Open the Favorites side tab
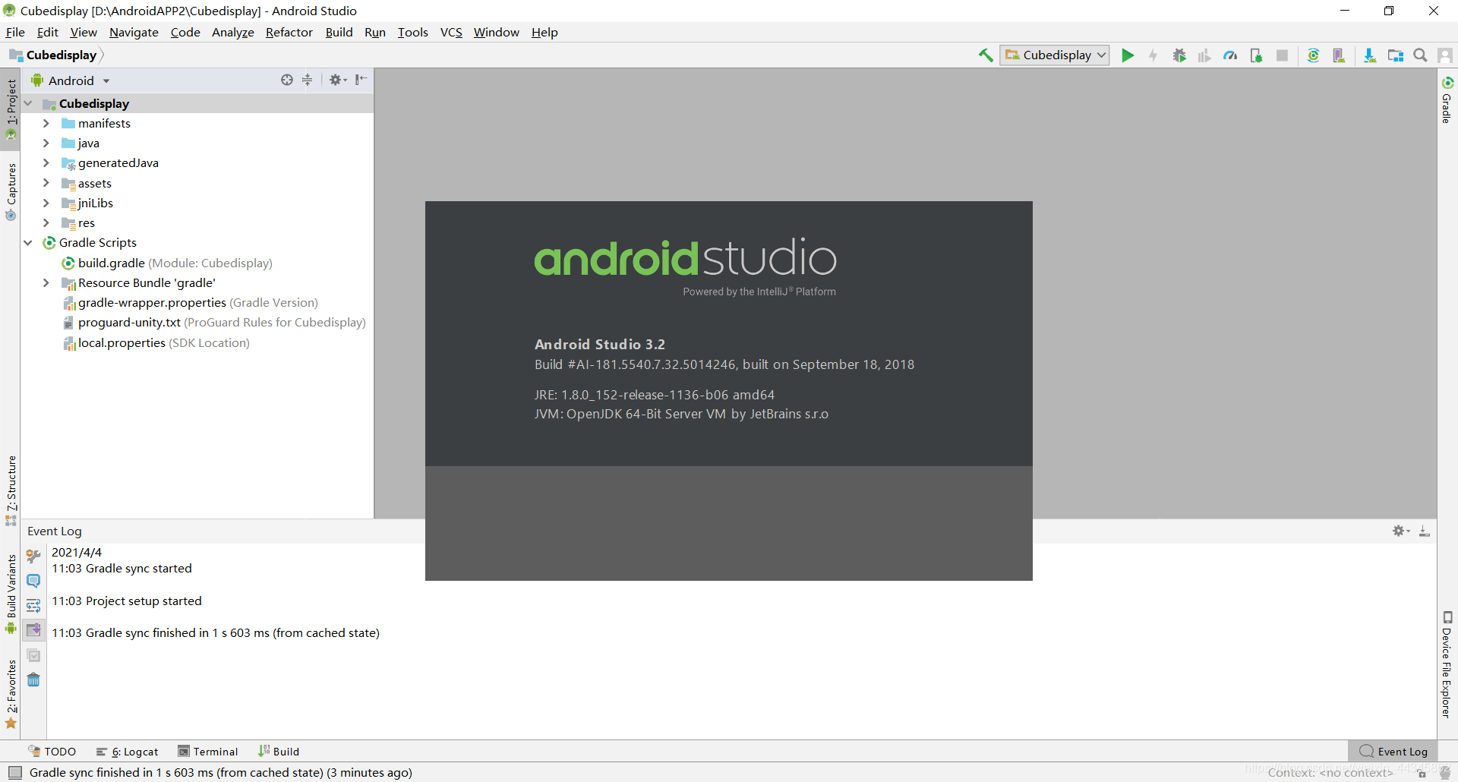Image resolution: width=1458 pixels, height=782 pixels. point(11,694)
